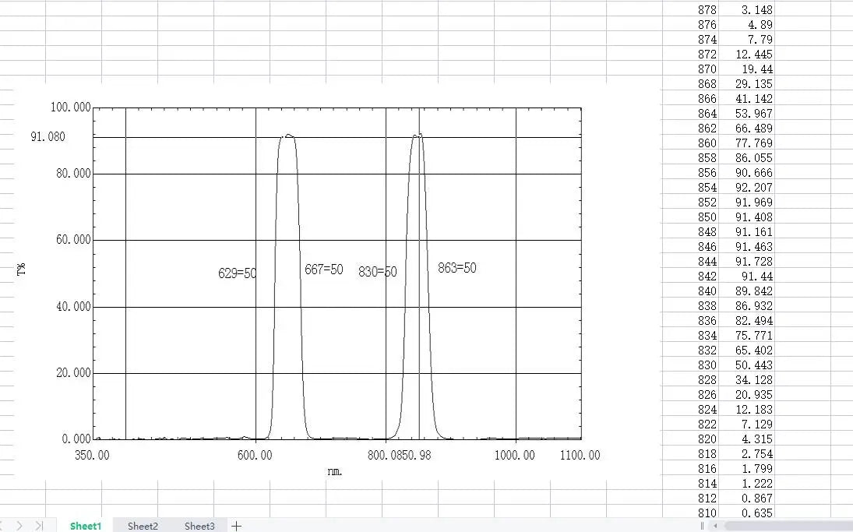Select the cell with wavelength 878
853x532 pixels.
click(707, 10)
